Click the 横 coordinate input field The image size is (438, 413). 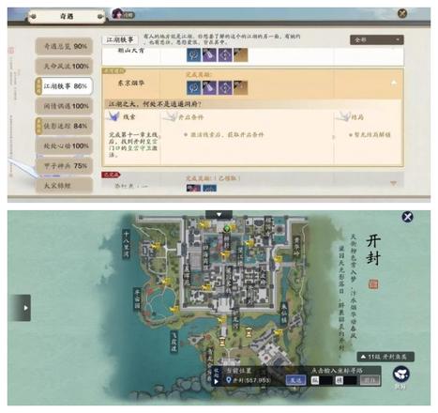coord(347,380)
